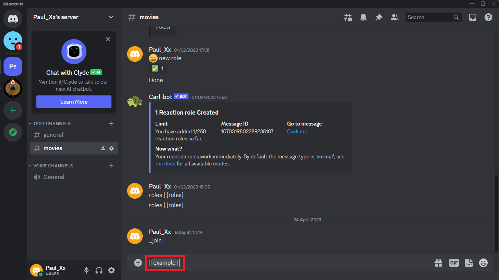Collapse the TEXT CHANNELS category
499x280 pixels.
point(50,123)
